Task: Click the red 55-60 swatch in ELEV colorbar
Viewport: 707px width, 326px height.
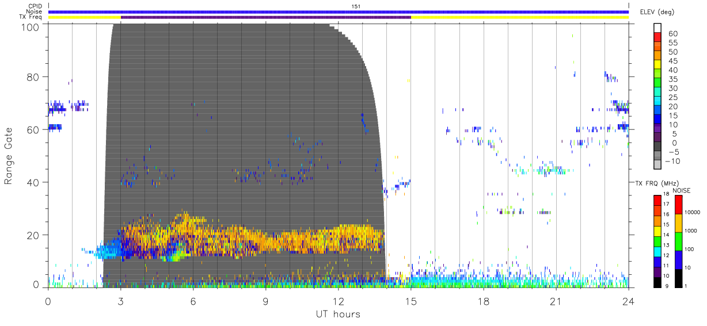Action: point(657,37)
